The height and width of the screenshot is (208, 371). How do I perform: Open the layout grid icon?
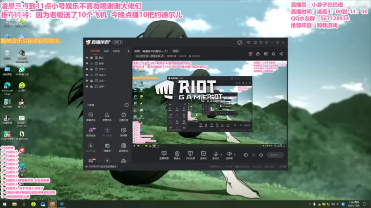266,54
